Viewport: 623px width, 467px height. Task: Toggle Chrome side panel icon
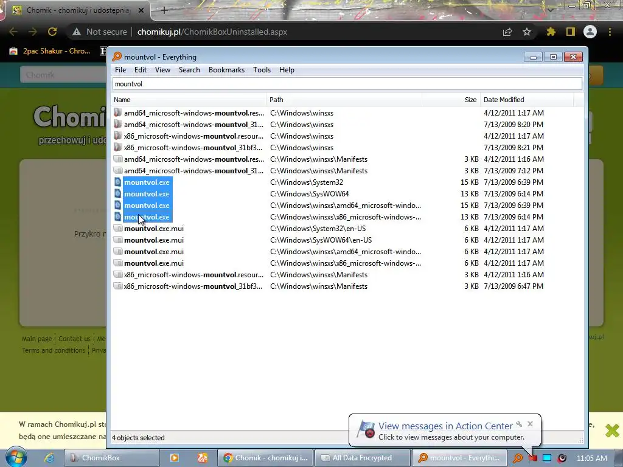(571, 32)
